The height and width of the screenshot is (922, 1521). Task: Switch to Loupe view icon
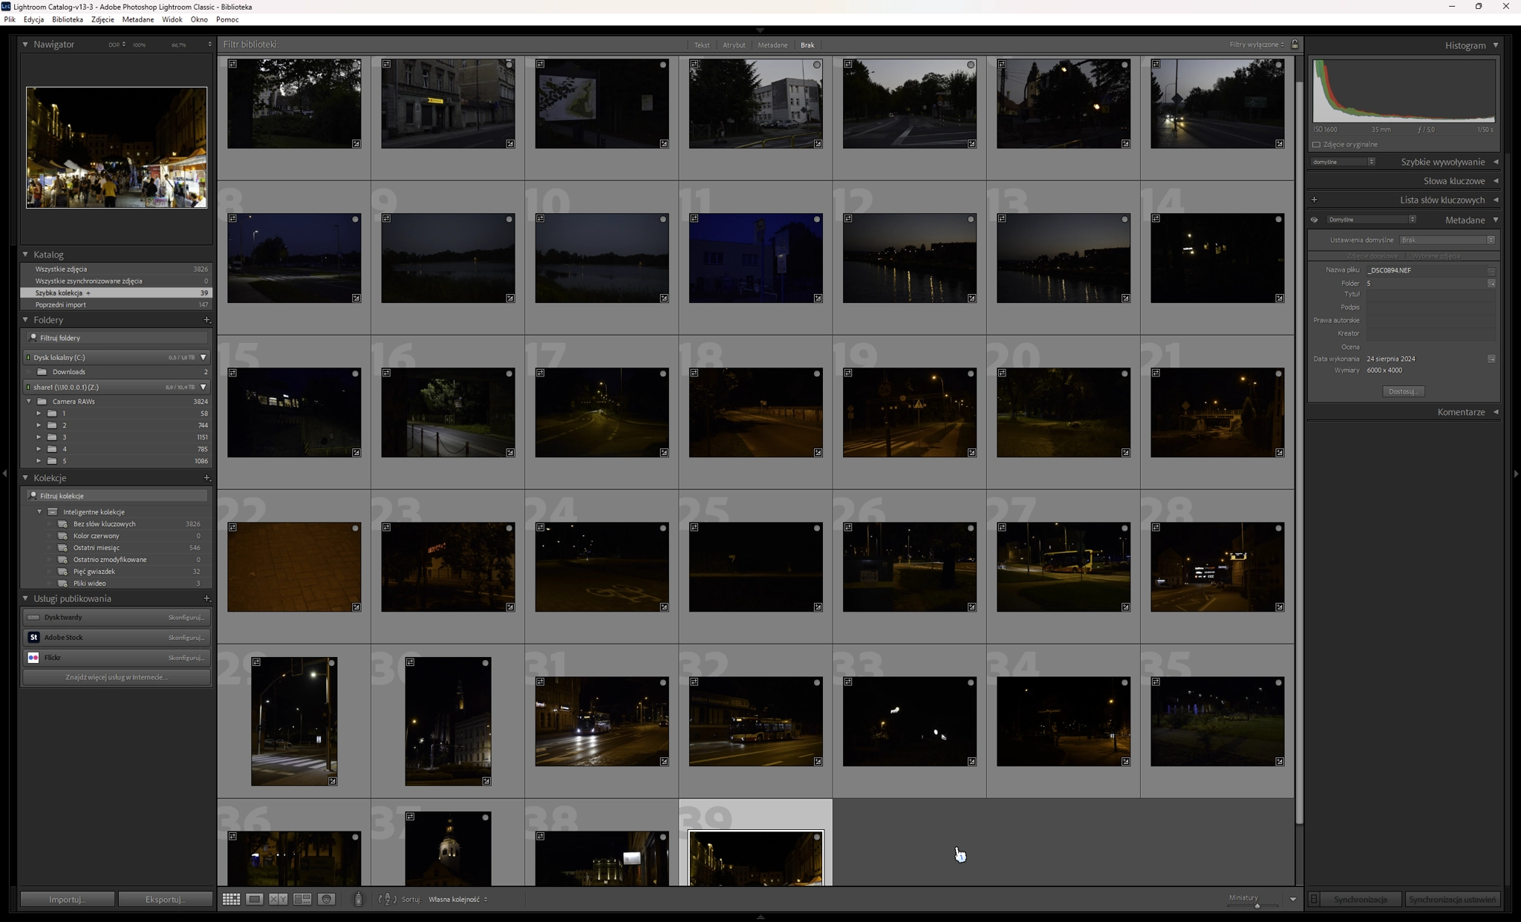255,899
